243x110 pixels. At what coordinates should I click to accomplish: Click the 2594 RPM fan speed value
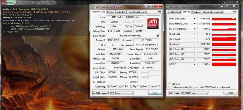(x=204, y=44)
